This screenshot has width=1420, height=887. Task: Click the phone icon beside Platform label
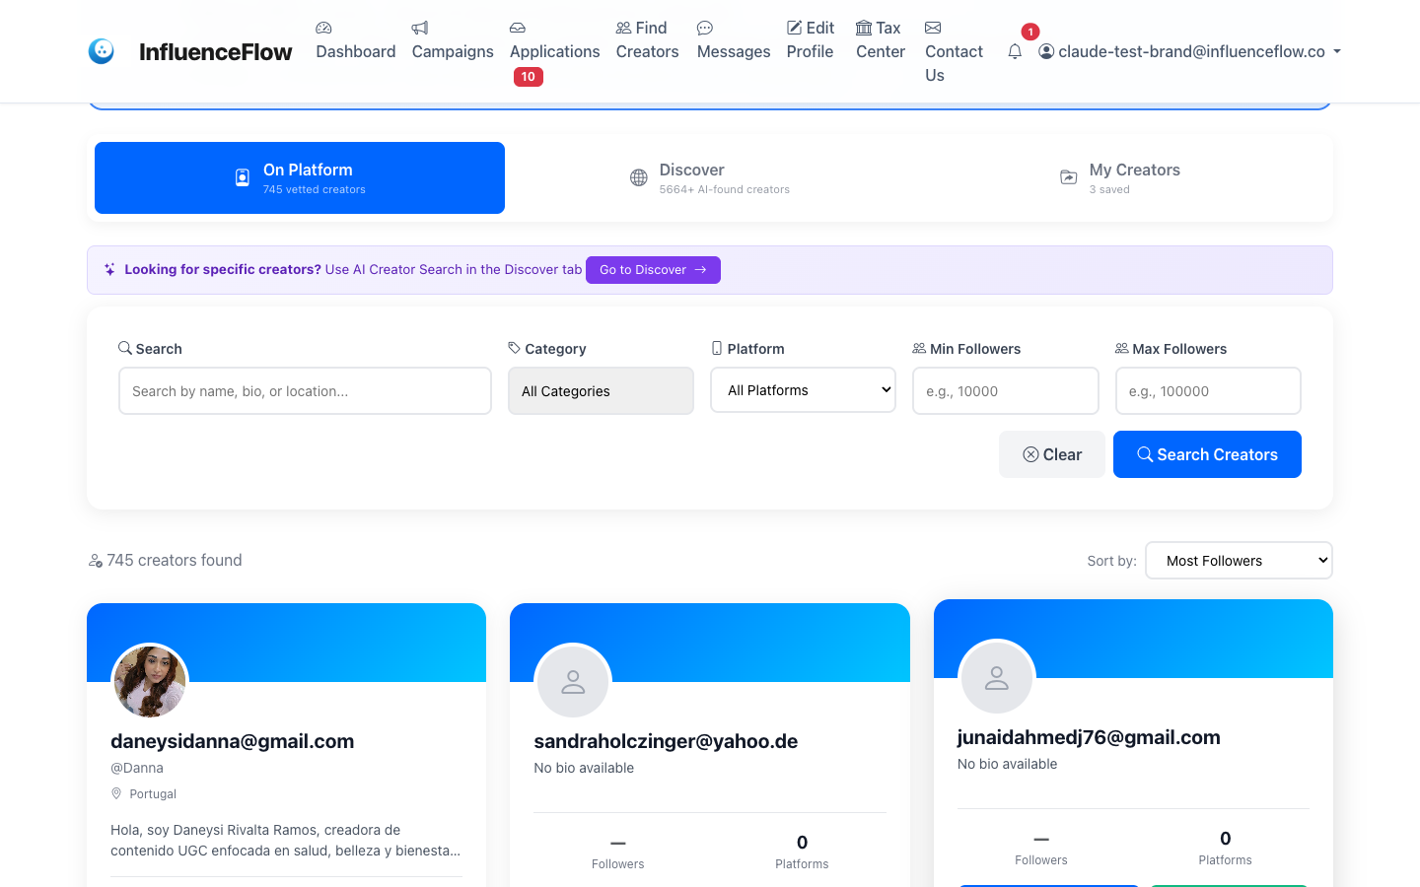pyautogui.click(x=717, y=348)
